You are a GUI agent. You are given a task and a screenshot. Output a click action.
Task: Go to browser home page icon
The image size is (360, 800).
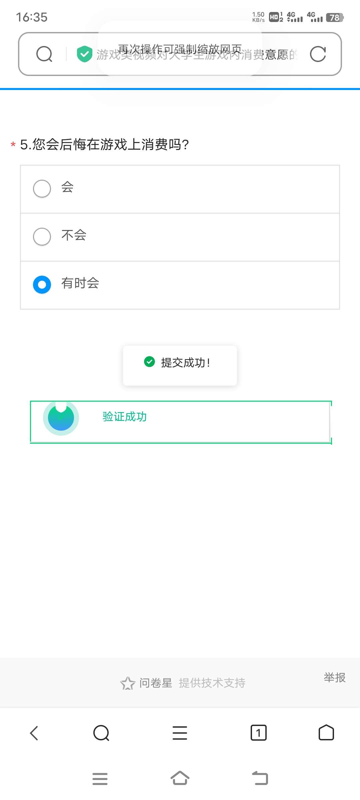[326, 733]
